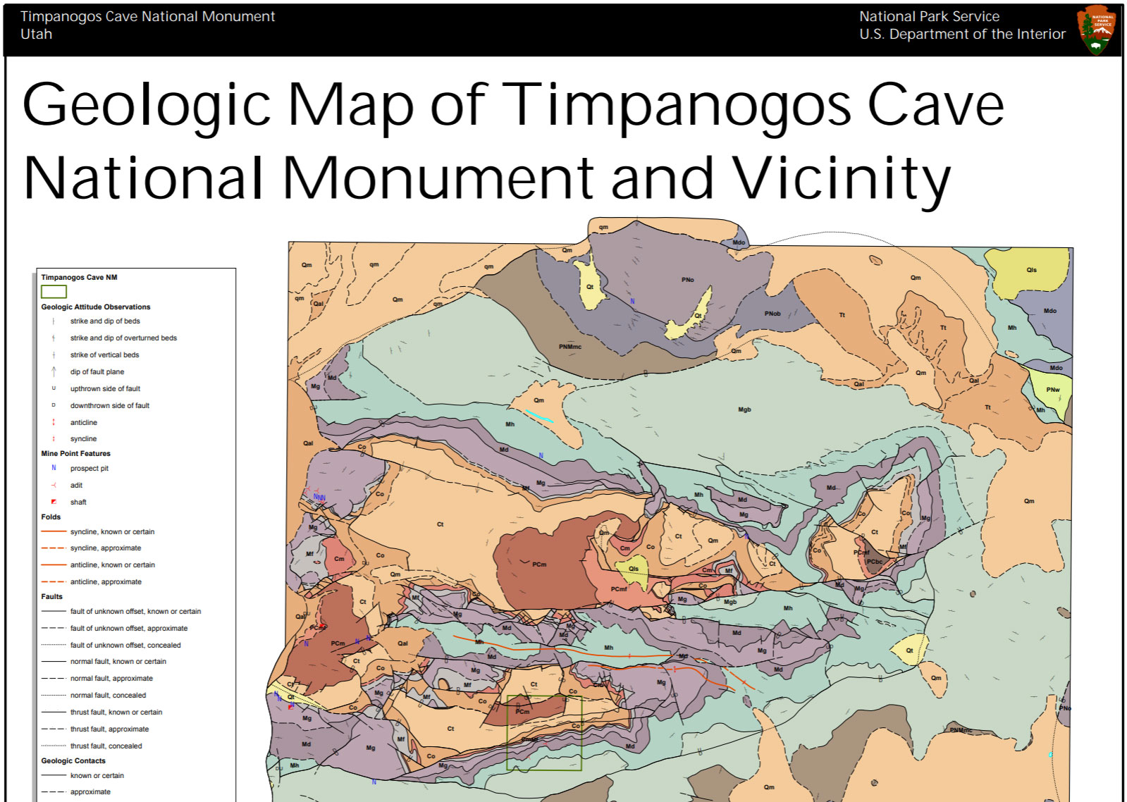The height and width of the screenshot is (802, 1127).
Task: Click the 'prospect pit' legend label
Action: [90, 468]
